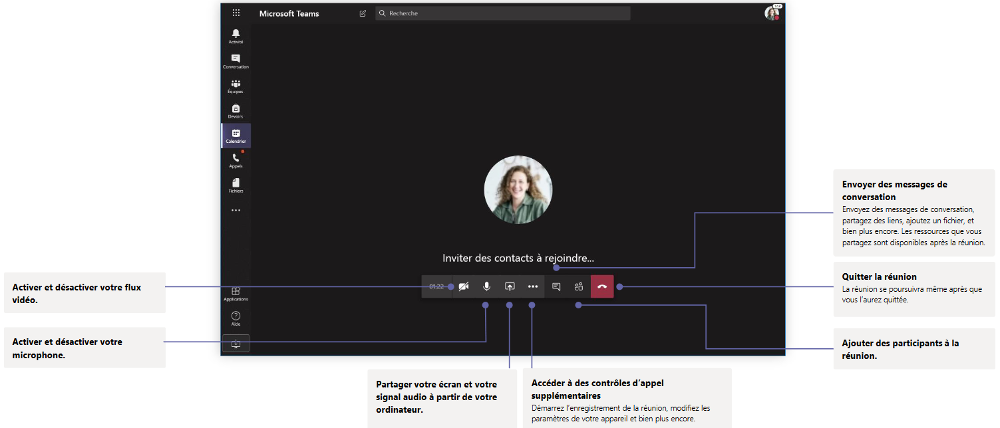Click the Recherche search field
Viewport: 1000px width, 428px height.
click(502, 13)
